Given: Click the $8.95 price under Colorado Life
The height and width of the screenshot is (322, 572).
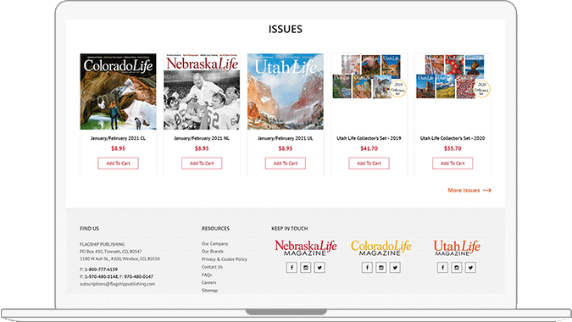Looking at the screenshot, I should coord(118,148).
